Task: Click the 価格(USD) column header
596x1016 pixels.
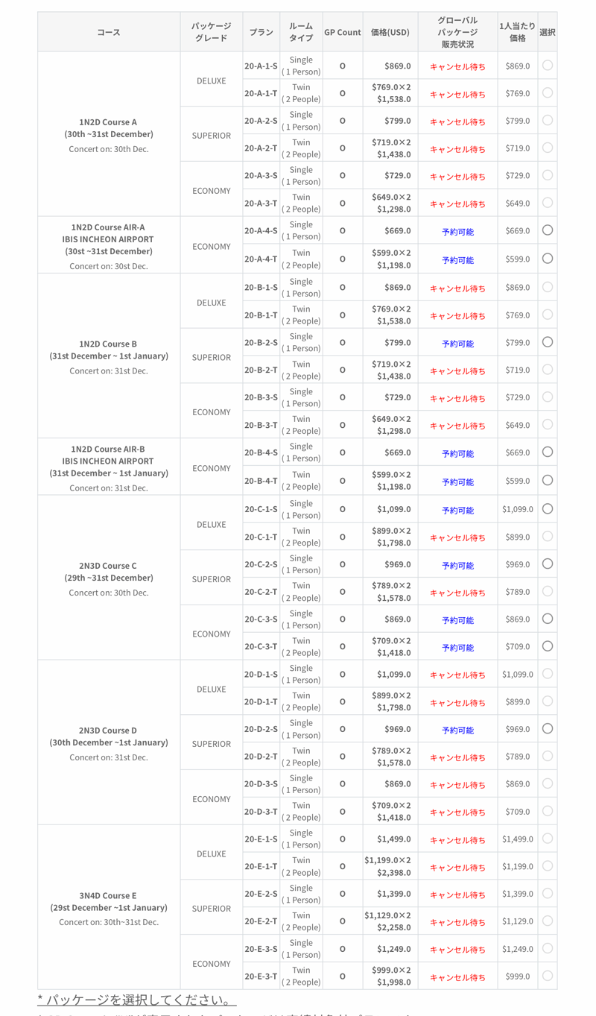Action: tap(390, 32)
